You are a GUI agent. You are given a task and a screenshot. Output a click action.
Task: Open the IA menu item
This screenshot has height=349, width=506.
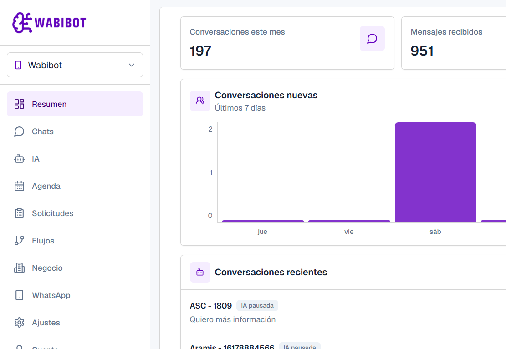click(75, 159)
